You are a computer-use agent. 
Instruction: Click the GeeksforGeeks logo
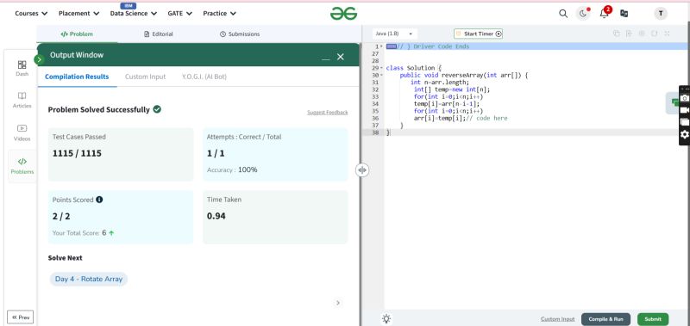(343, 14)
